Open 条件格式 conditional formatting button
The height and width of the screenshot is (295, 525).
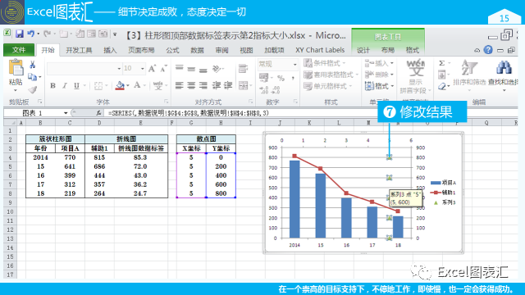point(325,63)
